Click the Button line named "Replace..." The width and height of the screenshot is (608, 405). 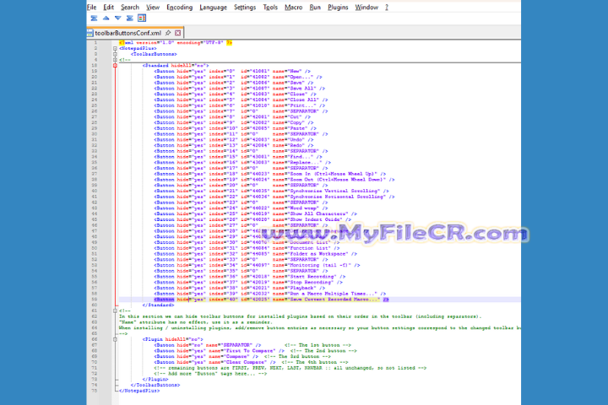(242, 162)
